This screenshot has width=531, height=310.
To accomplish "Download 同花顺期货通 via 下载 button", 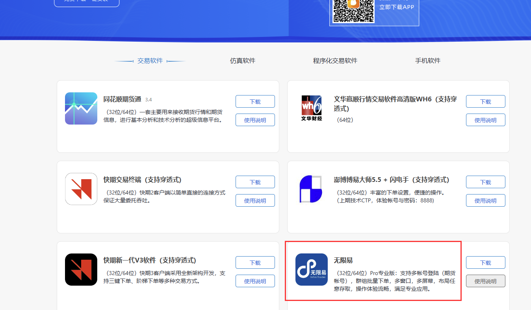I will [255, 101].
